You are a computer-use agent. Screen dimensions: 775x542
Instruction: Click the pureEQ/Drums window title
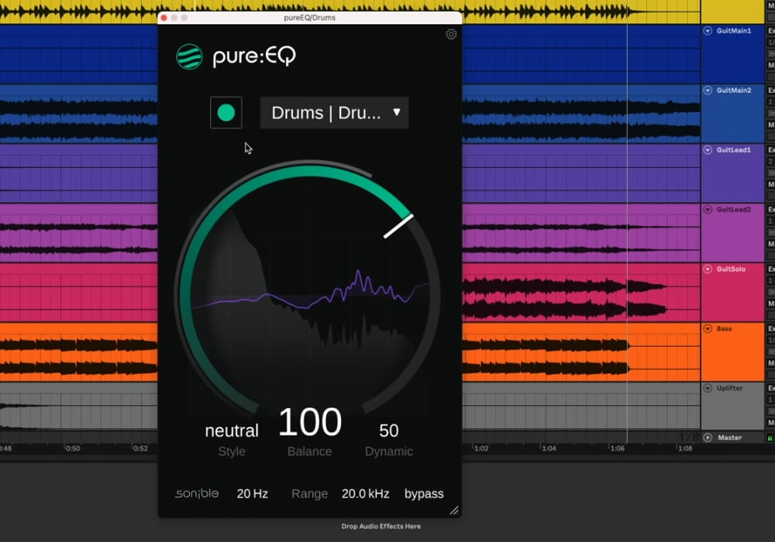point(309,18)
